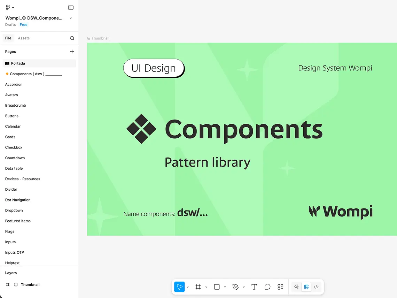Enable Dev Mode
The image size is (397, 298).
coord(306,286)
